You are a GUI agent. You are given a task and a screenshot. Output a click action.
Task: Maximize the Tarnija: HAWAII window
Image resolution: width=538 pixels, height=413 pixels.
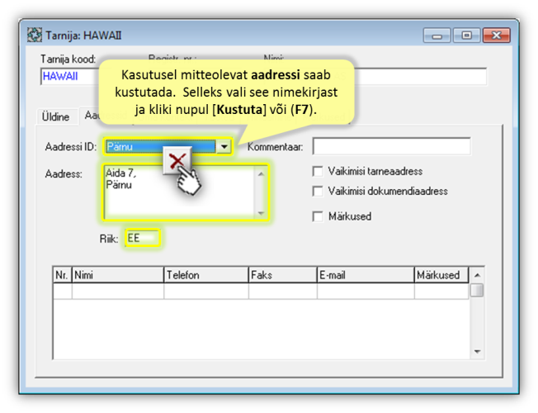[466, 36]
